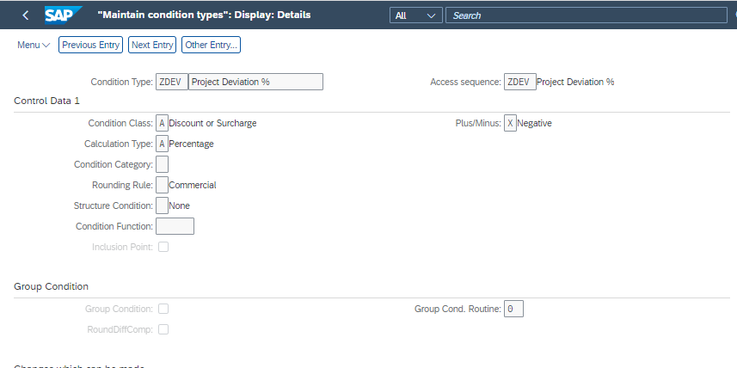Go to Next Entry
This screenshot has width=737, height=368.
tap(152, 45)
